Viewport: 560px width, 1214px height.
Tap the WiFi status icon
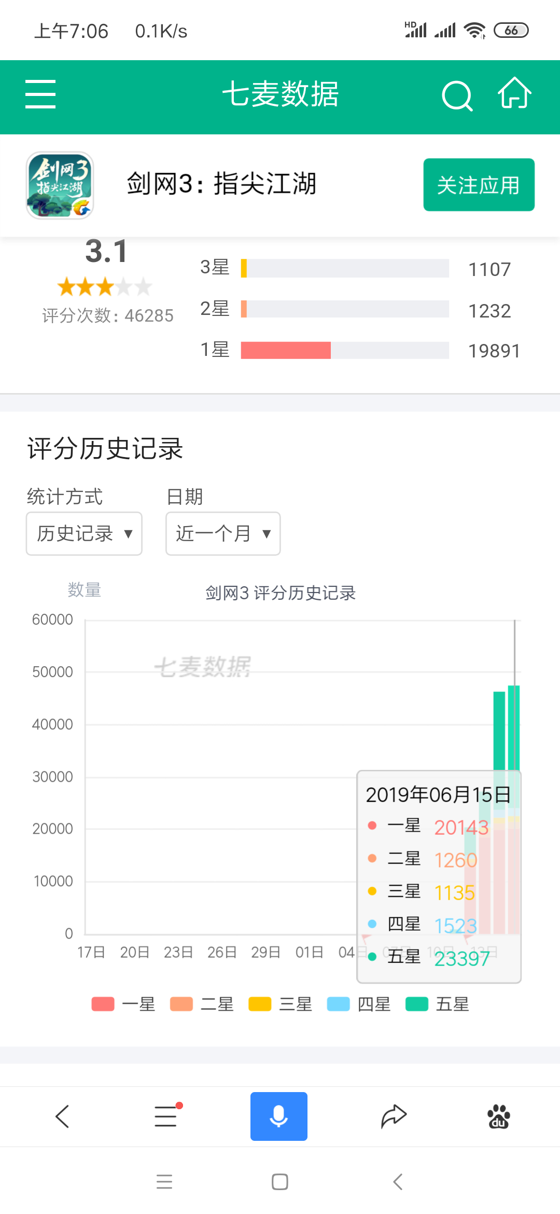[x=475, y=30]
